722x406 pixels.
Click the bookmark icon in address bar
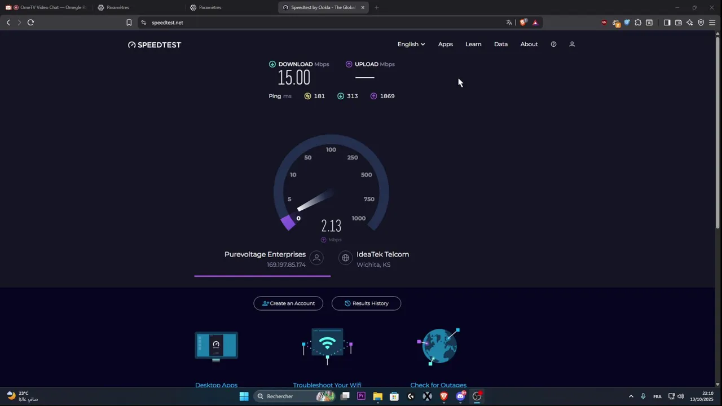(x=129, y=23)
